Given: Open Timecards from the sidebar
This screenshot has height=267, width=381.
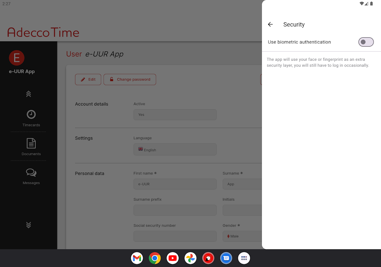Looking at the screenshot, I should pyautogui.click(x=31, y=118).
